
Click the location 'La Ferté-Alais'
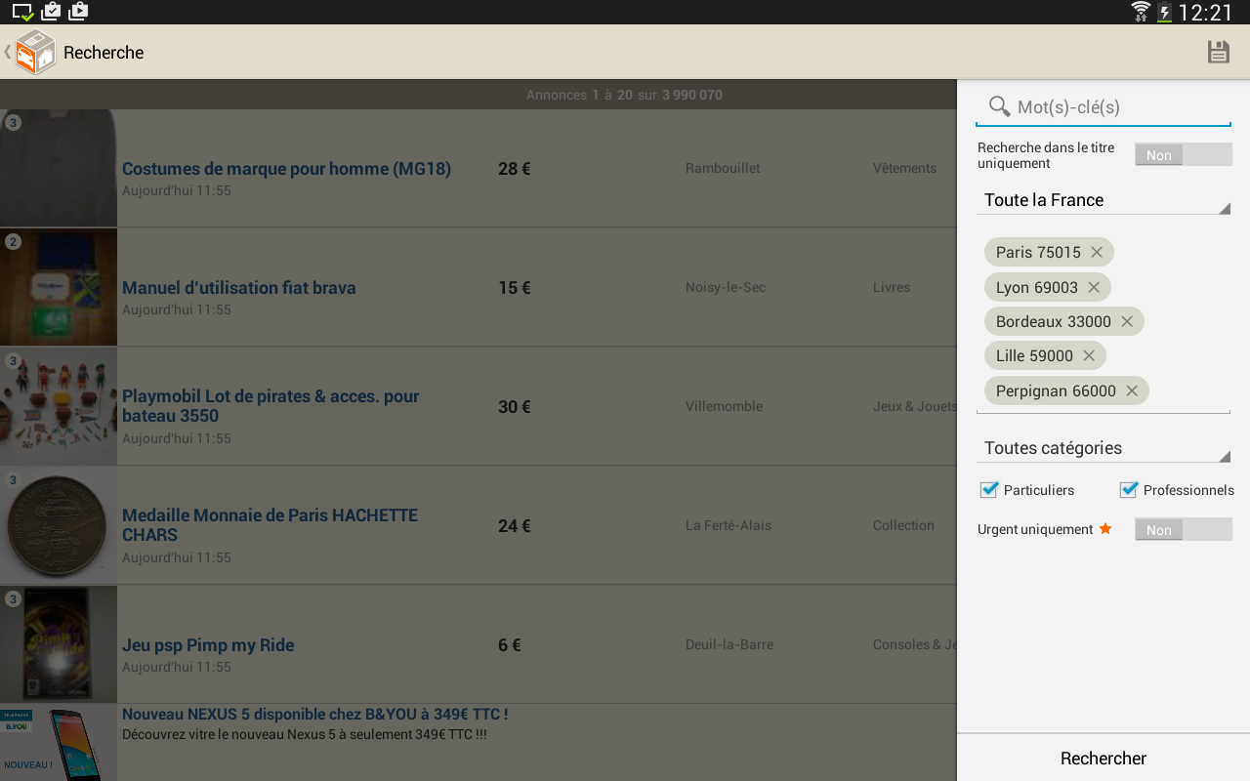pos(729,525)
